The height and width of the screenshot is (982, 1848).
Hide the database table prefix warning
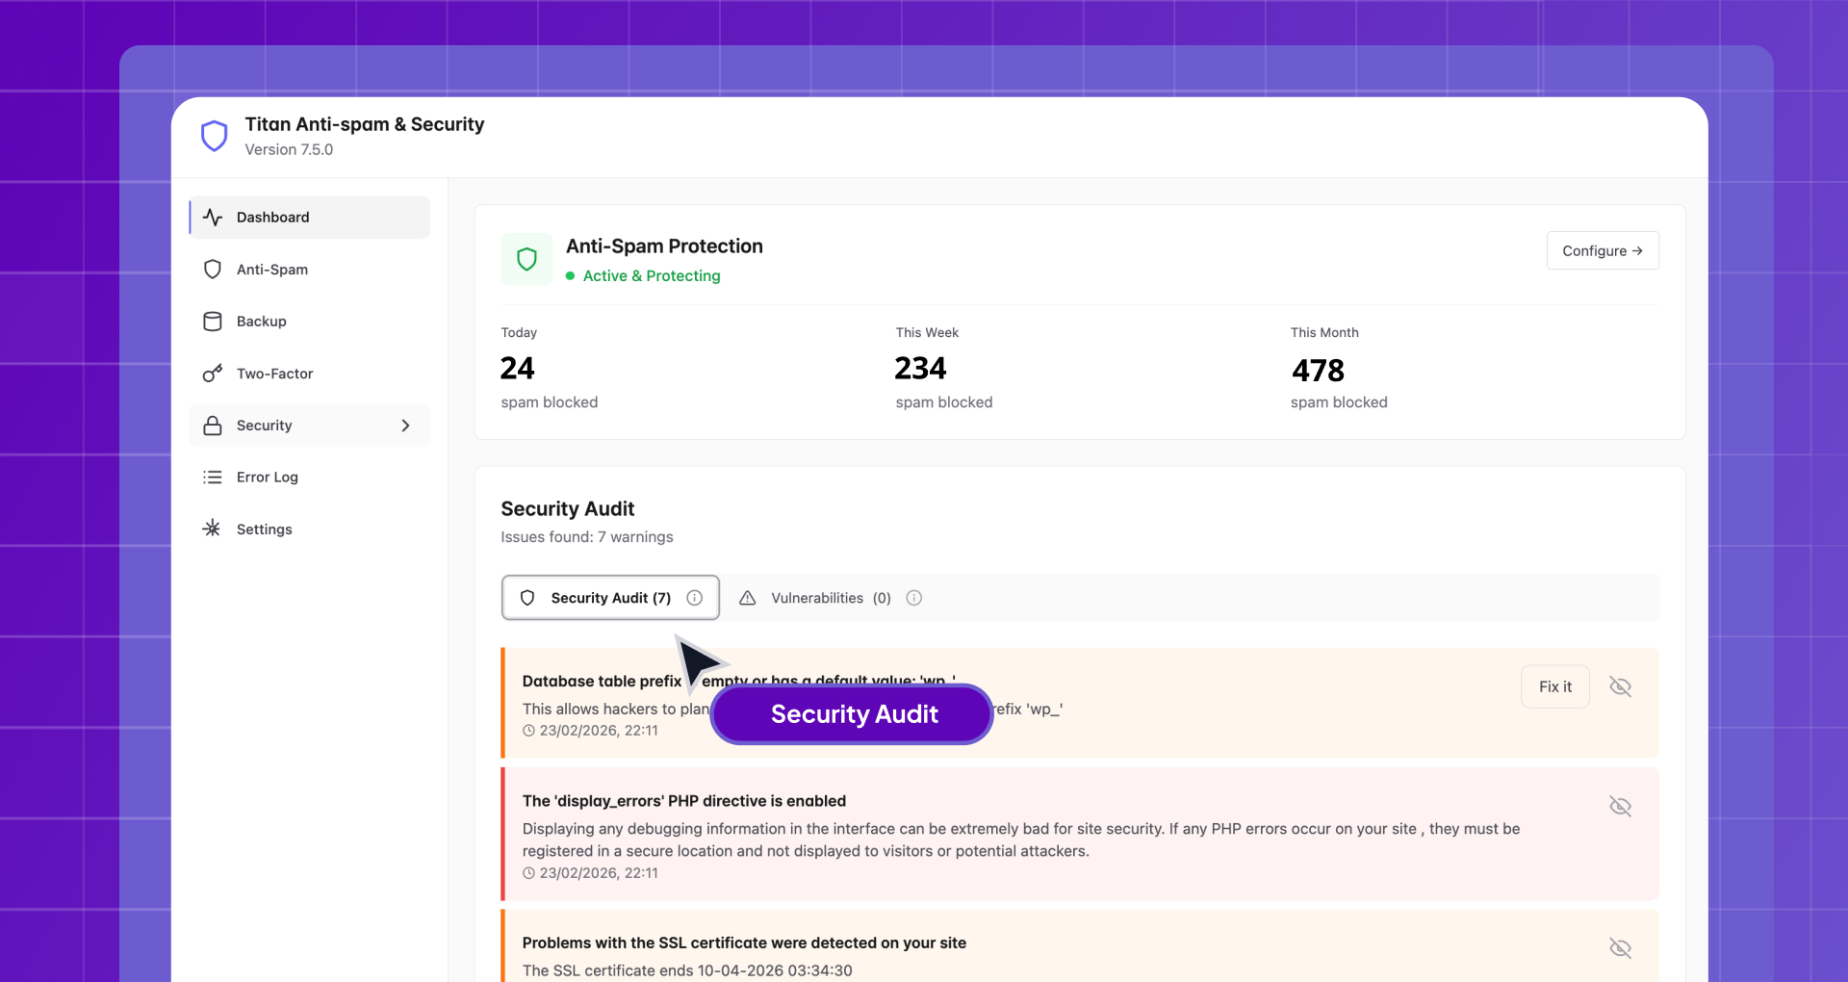coord(1620,686)
